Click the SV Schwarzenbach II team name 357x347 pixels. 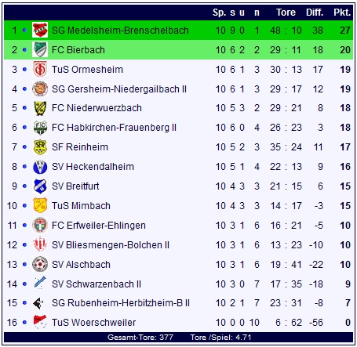[97, 284]
